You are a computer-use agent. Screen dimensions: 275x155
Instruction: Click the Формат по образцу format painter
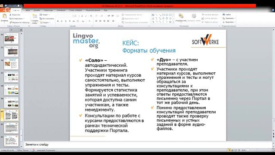click(19, 22)
